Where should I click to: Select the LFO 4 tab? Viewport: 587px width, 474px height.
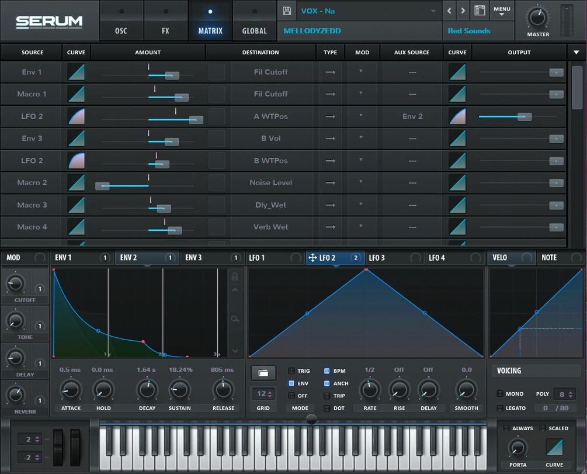(x=455, y=257)
